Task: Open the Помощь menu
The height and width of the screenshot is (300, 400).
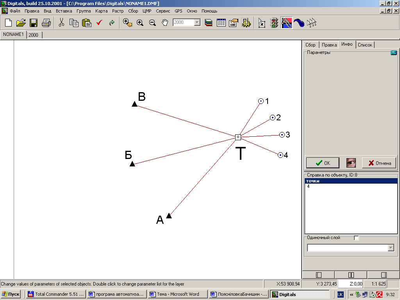Action: pyautogui.click(x=209, y=11)
